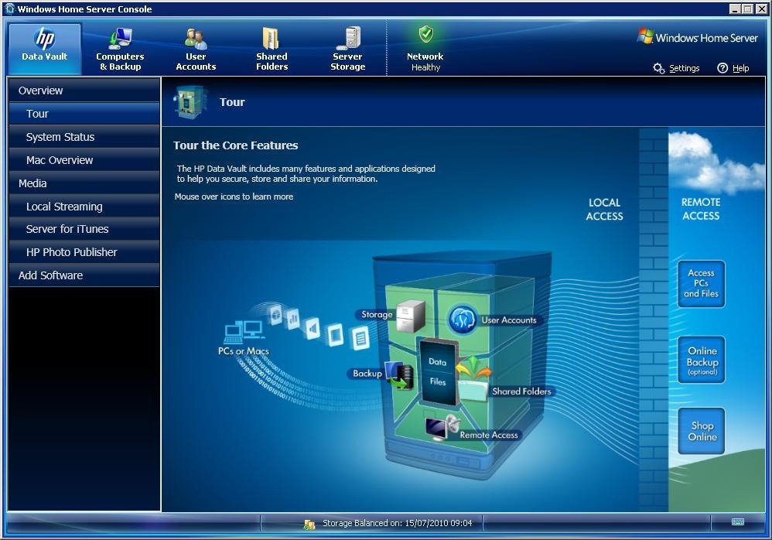Image resolution: width=772 pixels, height=540 pixels.
Task: Open the Shared Folders tab
Action: (272, 48)
